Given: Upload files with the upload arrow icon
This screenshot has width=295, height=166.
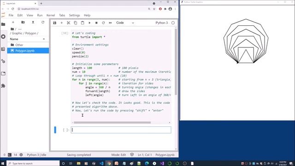Looking at the screenshot, I should [x=33, y=22].
